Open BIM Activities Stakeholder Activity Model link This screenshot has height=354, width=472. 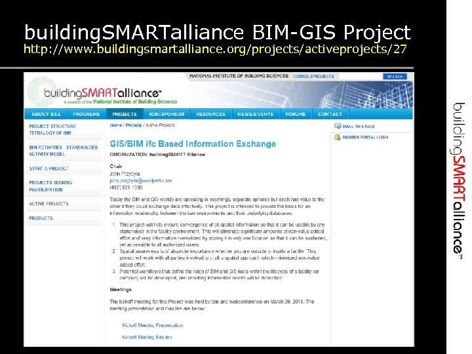pos(63,151)
